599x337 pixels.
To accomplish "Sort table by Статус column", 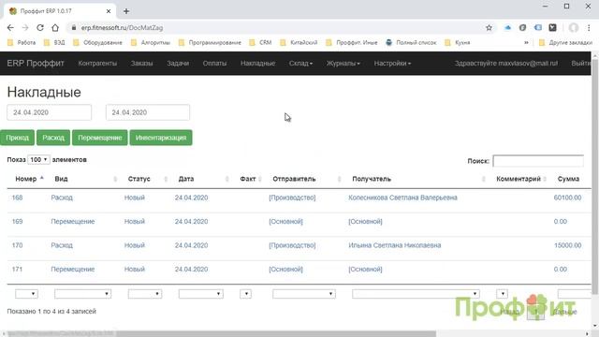I will pos(139,179).
